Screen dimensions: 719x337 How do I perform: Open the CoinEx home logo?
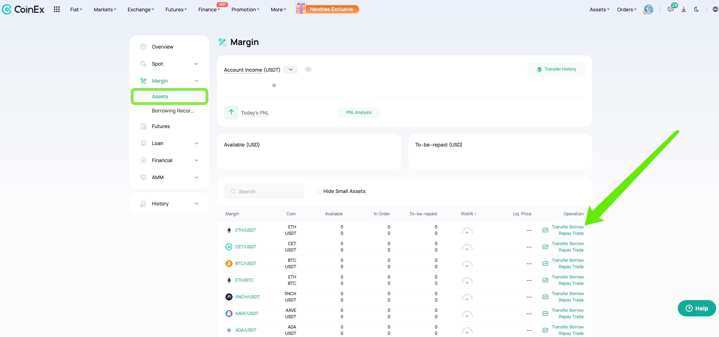pyautogui.click(x=23, y=9)
